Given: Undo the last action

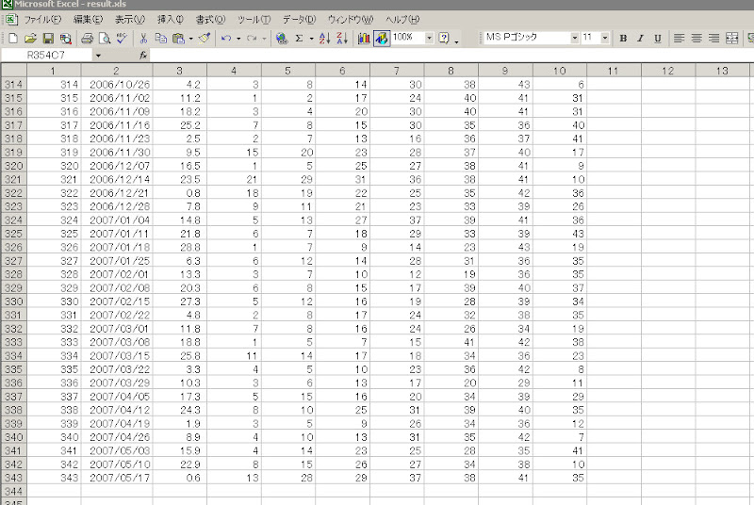Looking at the screenshot, I should (226, 39).
